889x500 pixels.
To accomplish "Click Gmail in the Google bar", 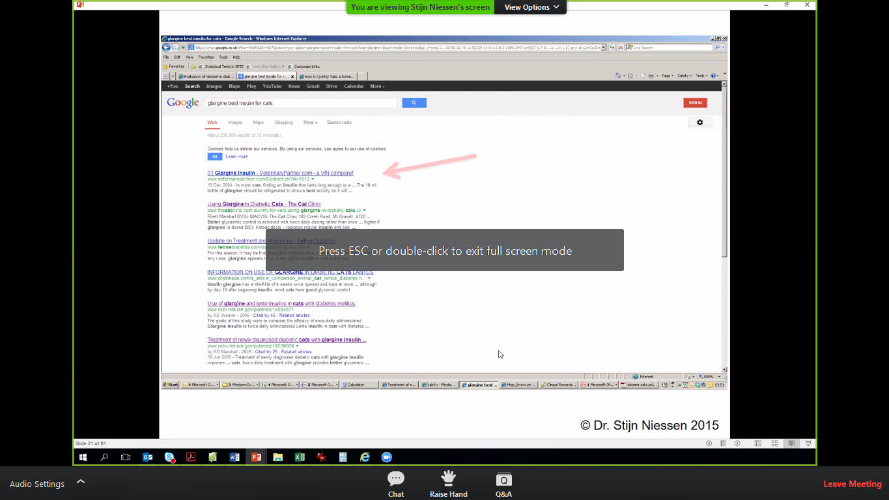I will (313, 86).
